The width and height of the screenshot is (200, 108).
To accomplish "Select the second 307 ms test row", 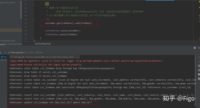I will [3, 60].
